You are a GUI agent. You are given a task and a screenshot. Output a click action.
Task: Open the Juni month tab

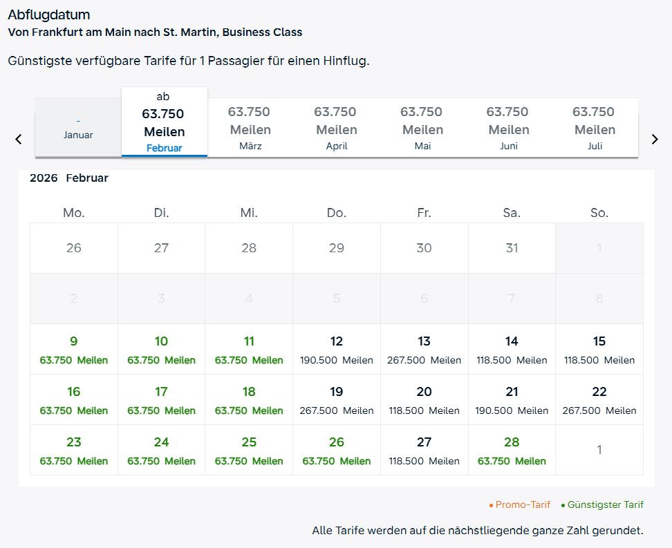[508, 128]
